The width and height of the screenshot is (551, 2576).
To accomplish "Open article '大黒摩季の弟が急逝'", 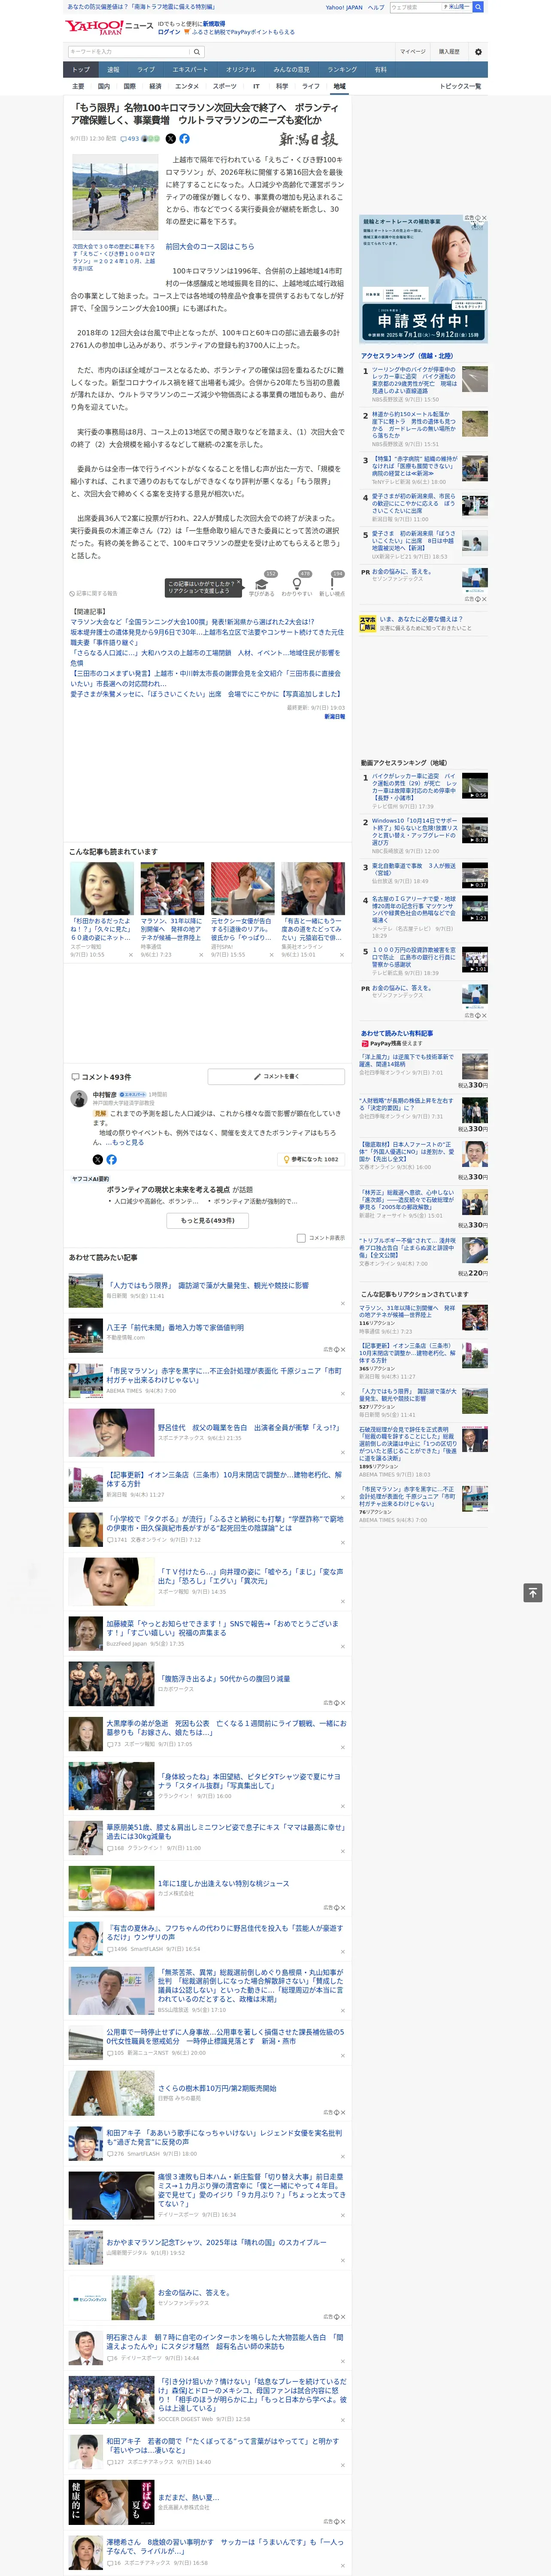I will coord(226,1728).
